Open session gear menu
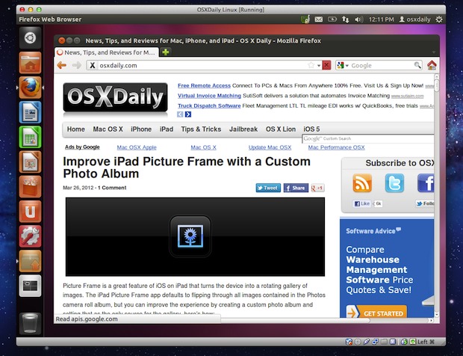Image resolution: width=463 pixels, height=356 pixels. coord(439,19)
